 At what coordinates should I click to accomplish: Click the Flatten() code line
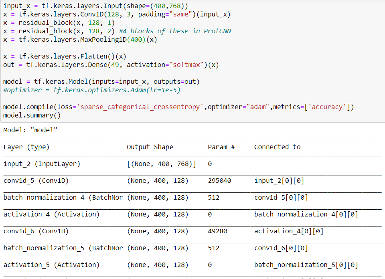click(x=65, y=57)
